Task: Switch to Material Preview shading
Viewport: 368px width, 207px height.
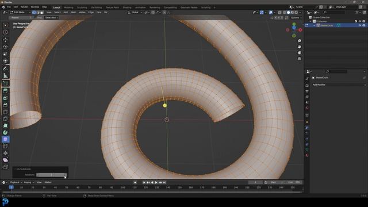Action: [x=292, y=13]
